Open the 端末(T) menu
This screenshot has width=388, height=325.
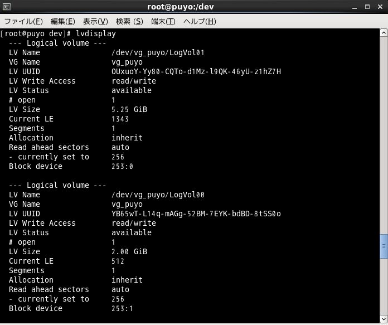[x=163, y=22]
